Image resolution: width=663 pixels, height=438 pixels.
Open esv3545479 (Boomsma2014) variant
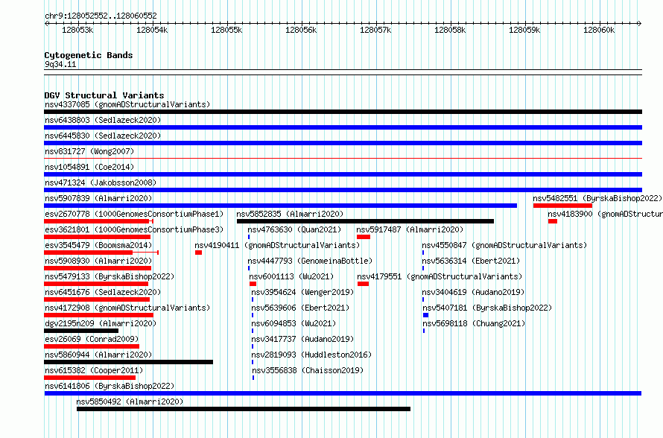point(98,245)
